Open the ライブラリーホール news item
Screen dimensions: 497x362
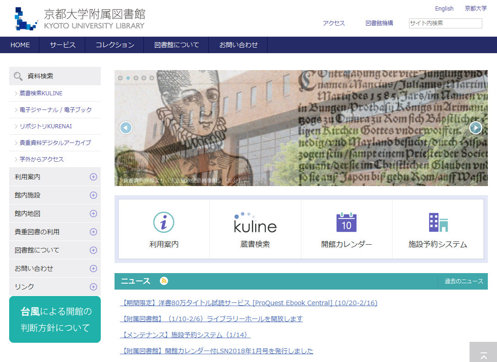[x=212, y=318]
